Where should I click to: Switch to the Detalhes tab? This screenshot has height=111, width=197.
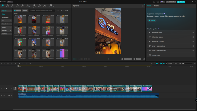click(x=156, y=6)
